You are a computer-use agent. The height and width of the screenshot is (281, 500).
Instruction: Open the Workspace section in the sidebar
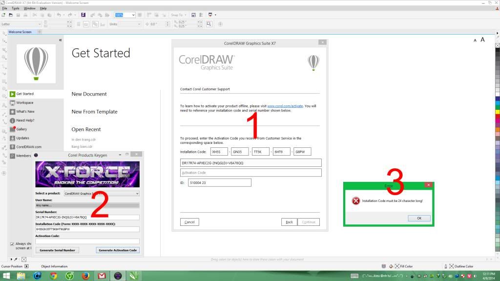pyautogui.click(x=24, y=102)
